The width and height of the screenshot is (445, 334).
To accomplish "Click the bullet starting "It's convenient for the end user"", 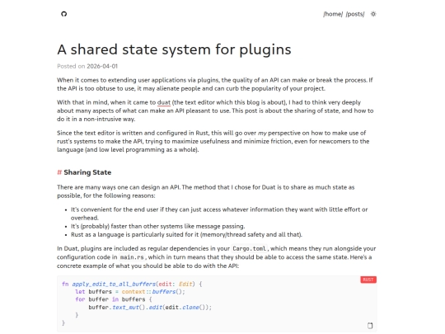I will click(x=219, y=214).
